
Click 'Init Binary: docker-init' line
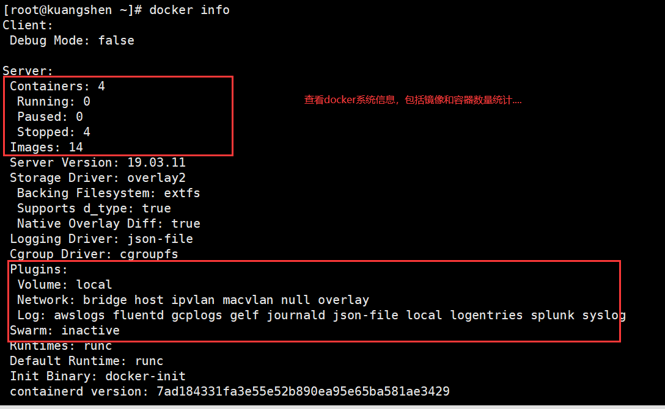pyautogui.click(x=98, y=376)
